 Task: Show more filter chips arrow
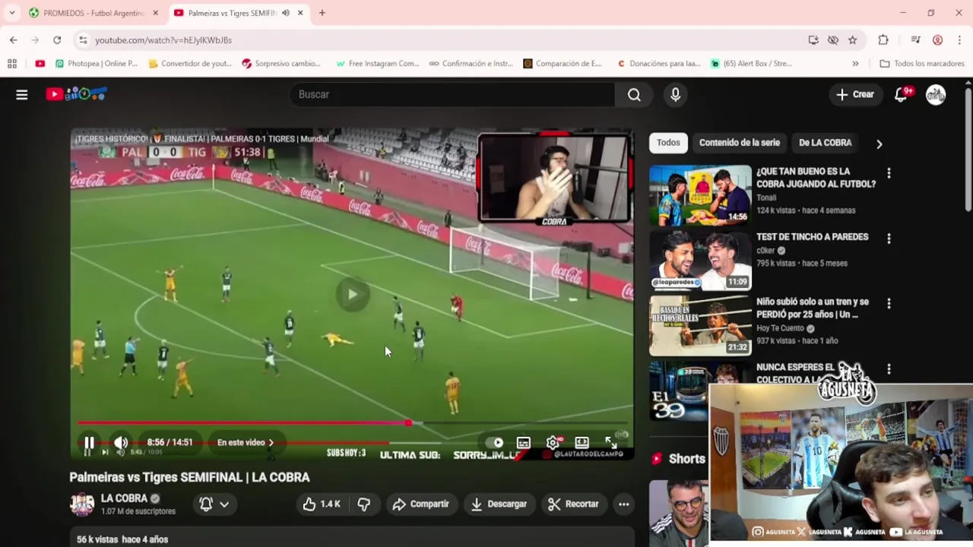(x=879, y=144)
